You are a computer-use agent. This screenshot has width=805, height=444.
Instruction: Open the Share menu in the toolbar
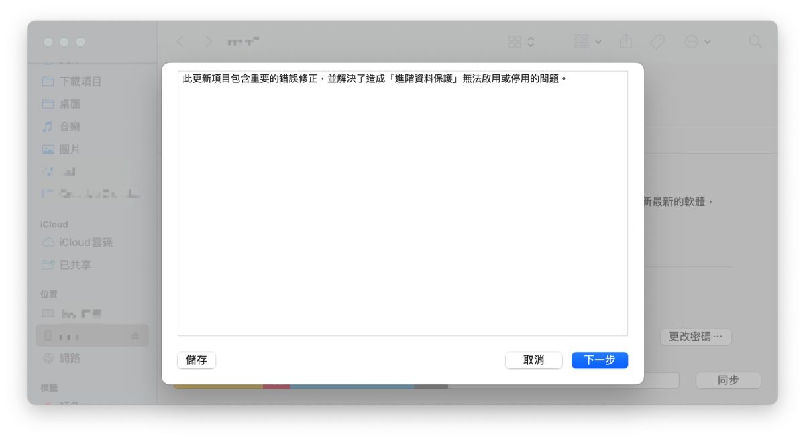coord(625,42)
